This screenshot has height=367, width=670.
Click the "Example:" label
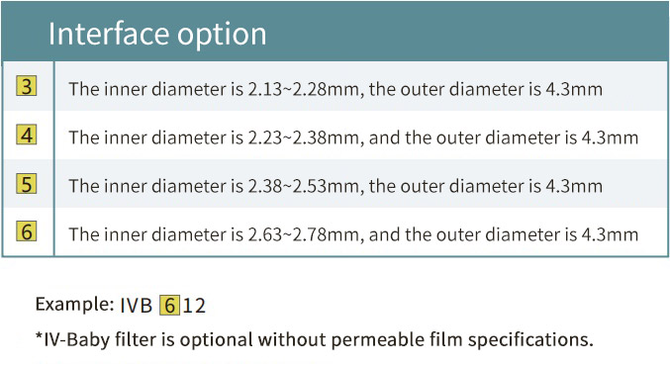74,305
